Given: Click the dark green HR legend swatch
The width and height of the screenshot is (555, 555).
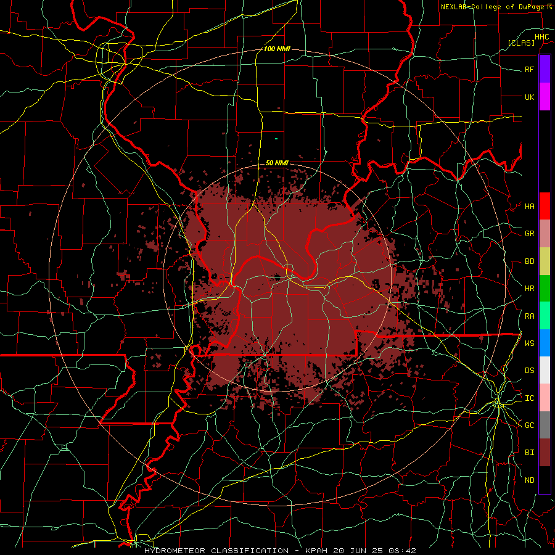Looking at the screenshot, I should [545, 289].
